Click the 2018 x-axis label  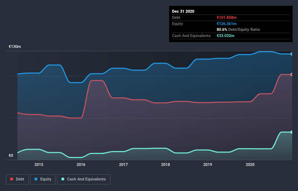pyautogui.click(x=166, y=164)
